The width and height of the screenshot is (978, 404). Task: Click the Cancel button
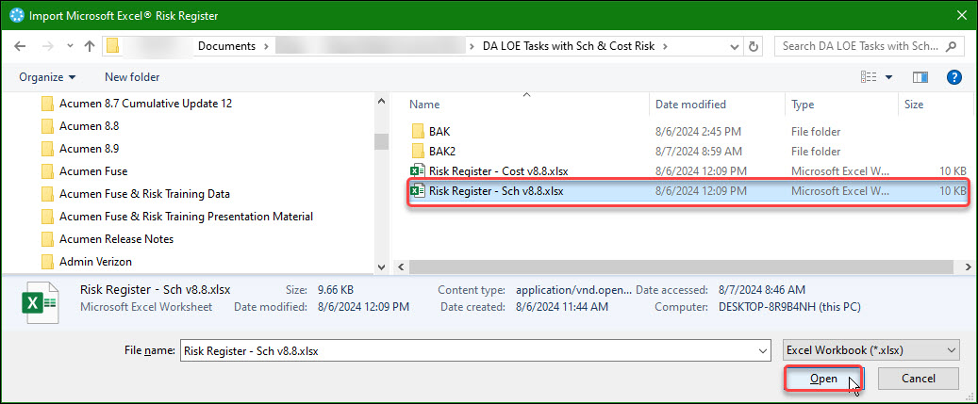919,379
